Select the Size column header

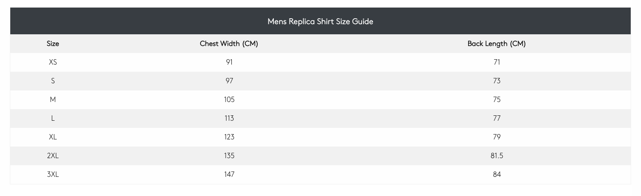pos(53,44)
